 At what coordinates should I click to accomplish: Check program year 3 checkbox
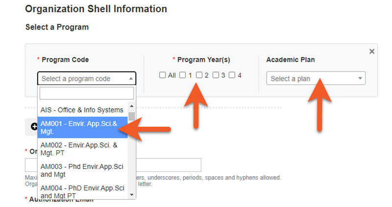pyautogui.click(x=216, y=75)
